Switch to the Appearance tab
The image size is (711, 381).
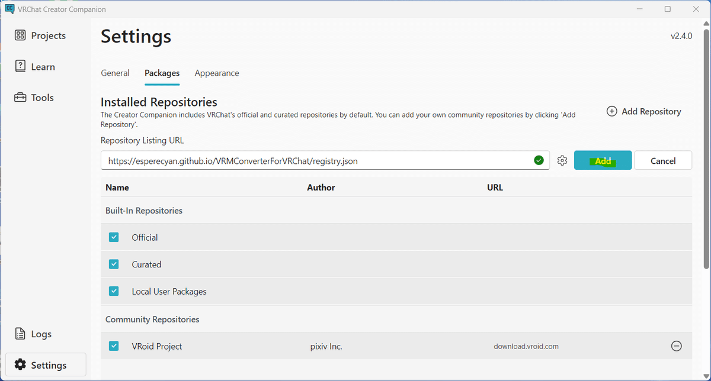(217, 73)
